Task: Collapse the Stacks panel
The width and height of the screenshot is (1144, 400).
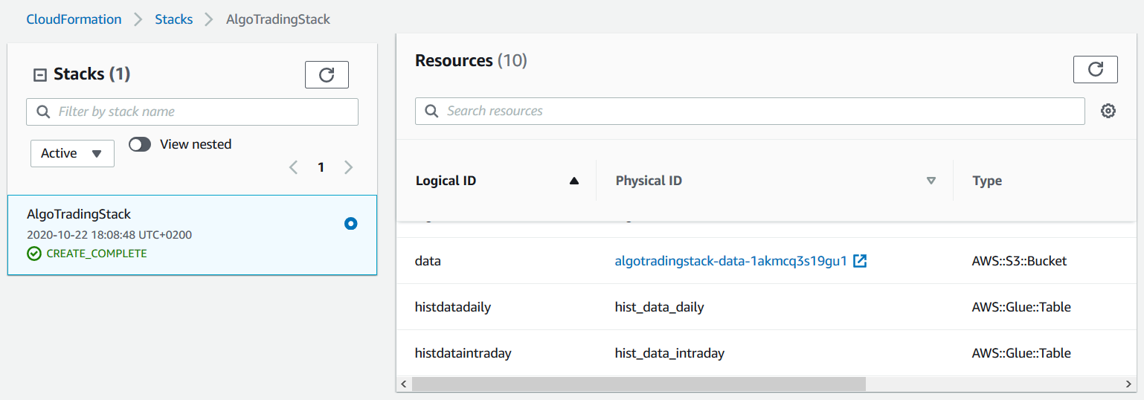Action: [x=40, y=74]
